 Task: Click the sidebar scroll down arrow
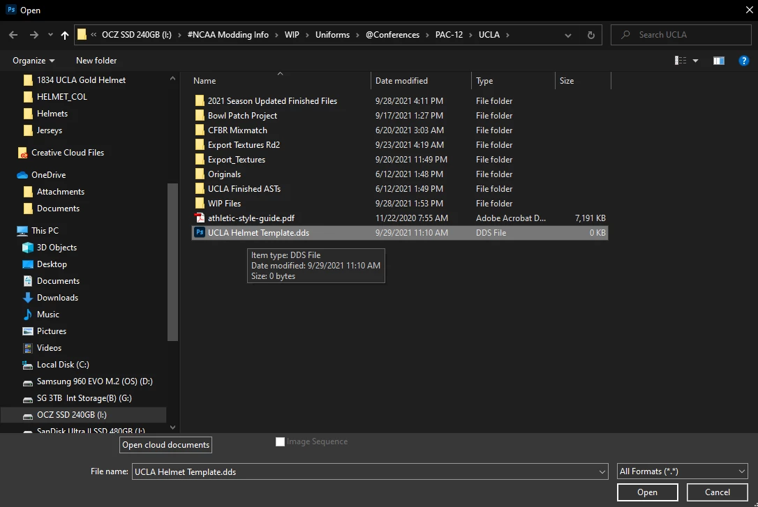(x=172, y=427)
